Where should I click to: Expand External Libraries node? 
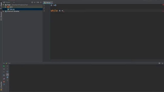click(3, 11)
